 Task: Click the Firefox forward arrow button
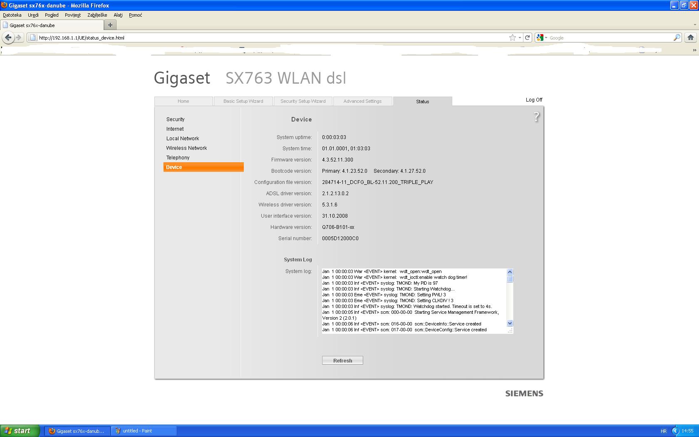pyautogui.click(x=19, y=37)
